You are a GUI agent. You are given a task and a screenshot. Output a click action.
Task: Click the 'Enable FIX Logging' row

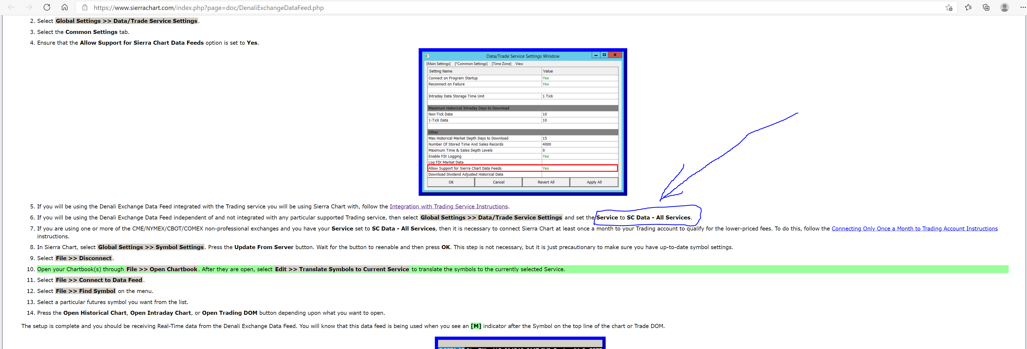click(523, 156)
